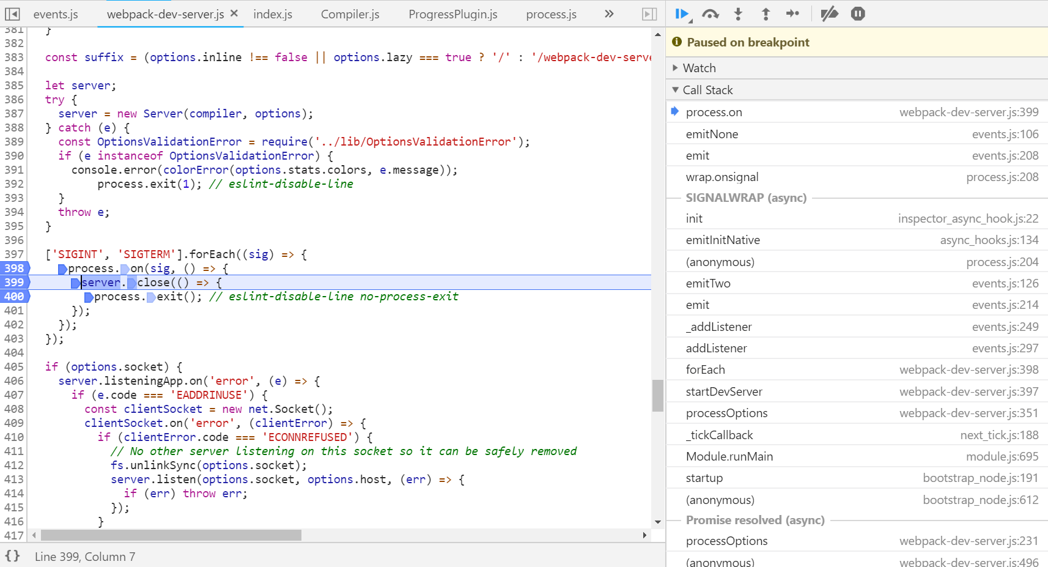Switch to ProgressPlugin.js tab
The image size is (1048, 567).
coord(453,14)
